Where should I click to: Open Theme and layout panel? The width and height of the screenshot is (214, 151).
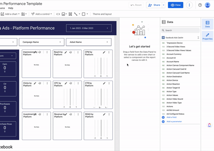102,14
